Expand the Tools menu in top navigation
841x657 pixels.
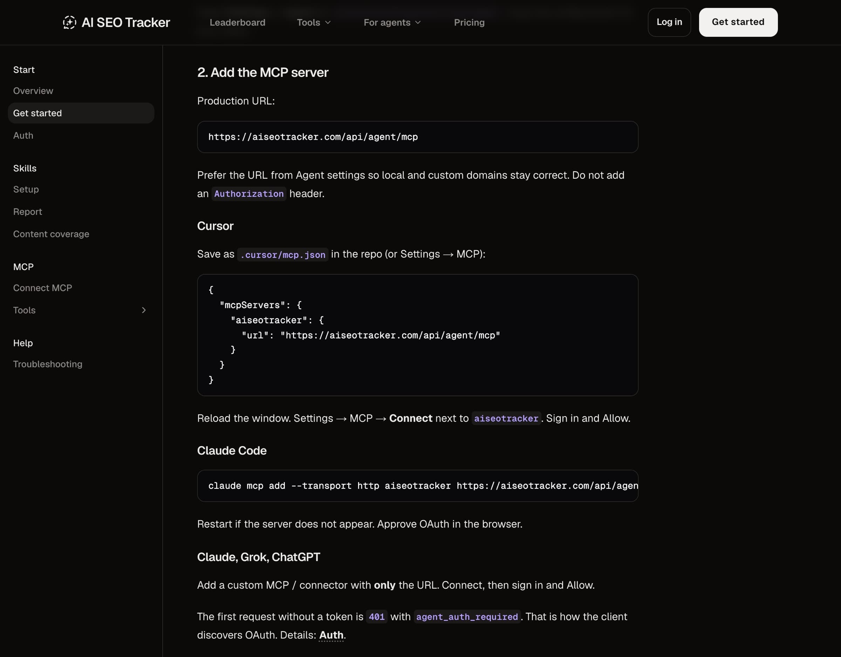click(x=314, y=22)
